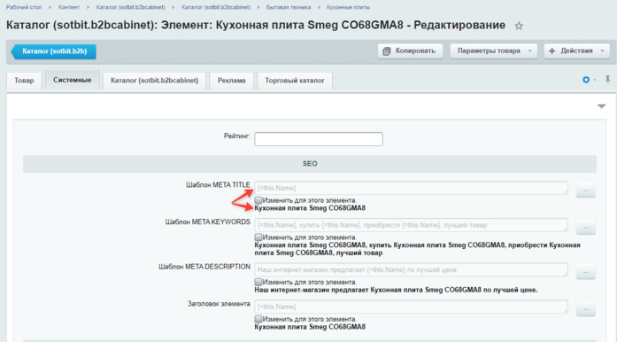Select the SEO section header

click(310, 164)
